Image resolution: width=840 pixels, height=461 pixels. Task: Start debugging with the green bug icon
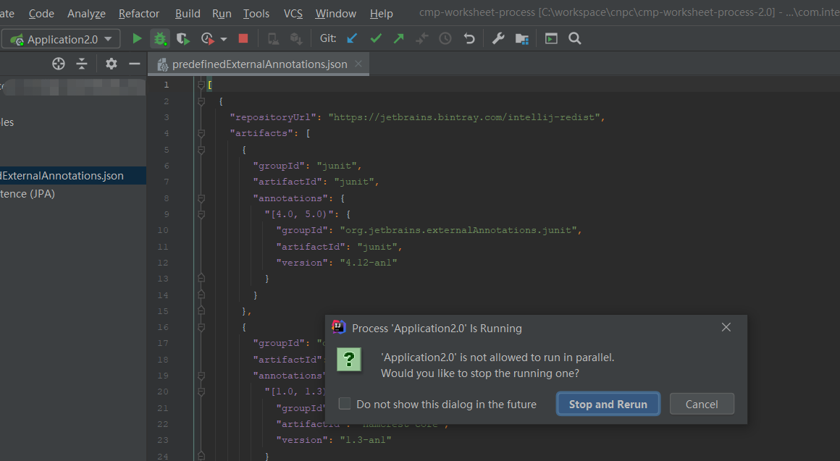(x=159, y=38)
